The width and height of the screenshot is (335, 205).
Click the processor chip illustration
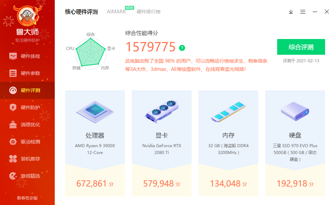pyautogui.click(x=95, y=112)
